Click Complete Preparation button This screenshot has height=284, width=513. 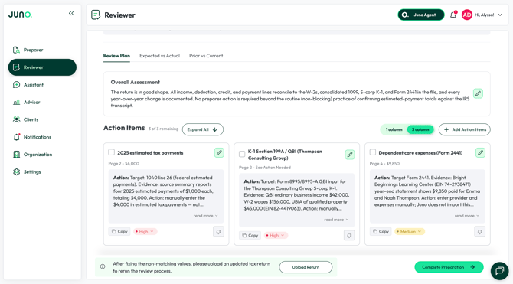[449, 267]
